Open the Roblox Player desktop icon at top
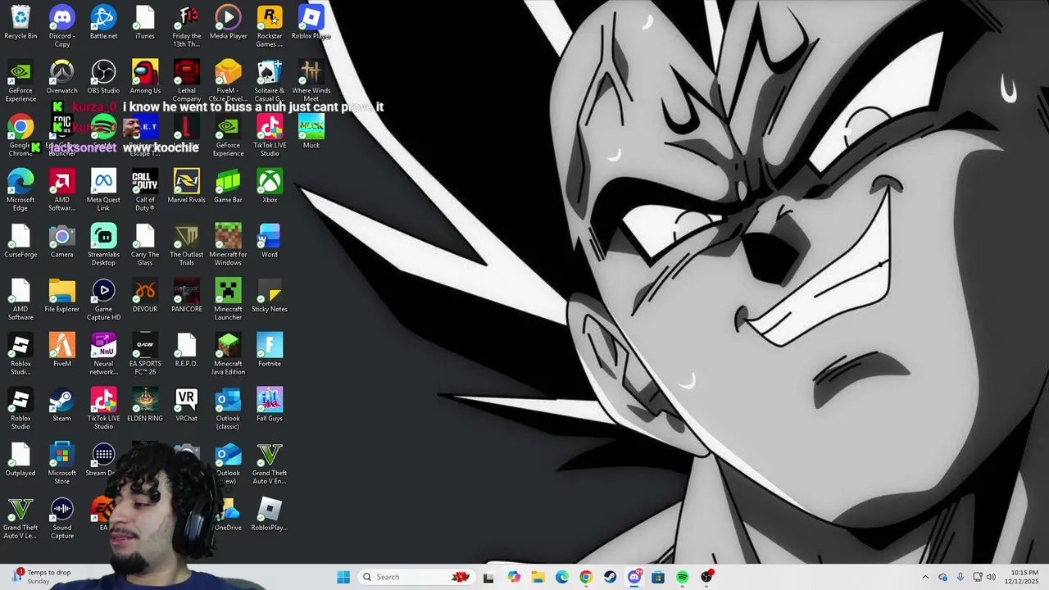This screenshot has height=590, width=1049. (x=311, y=23)
